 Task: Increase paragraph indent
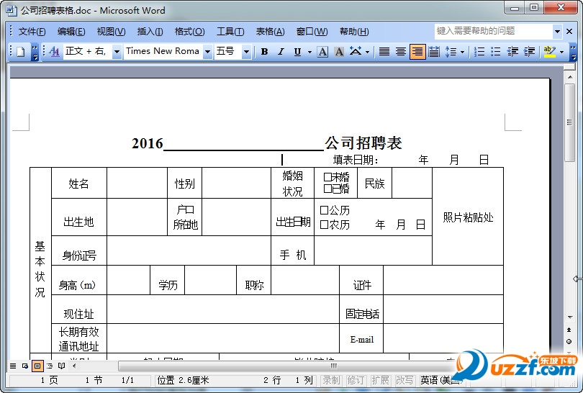530,52
